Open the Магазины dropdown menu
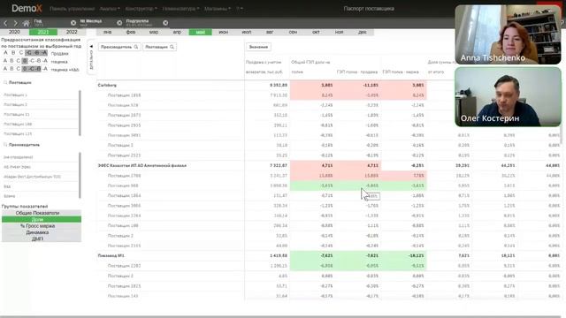Viewport: 566px width, 318px height. [x=218, y=9]
